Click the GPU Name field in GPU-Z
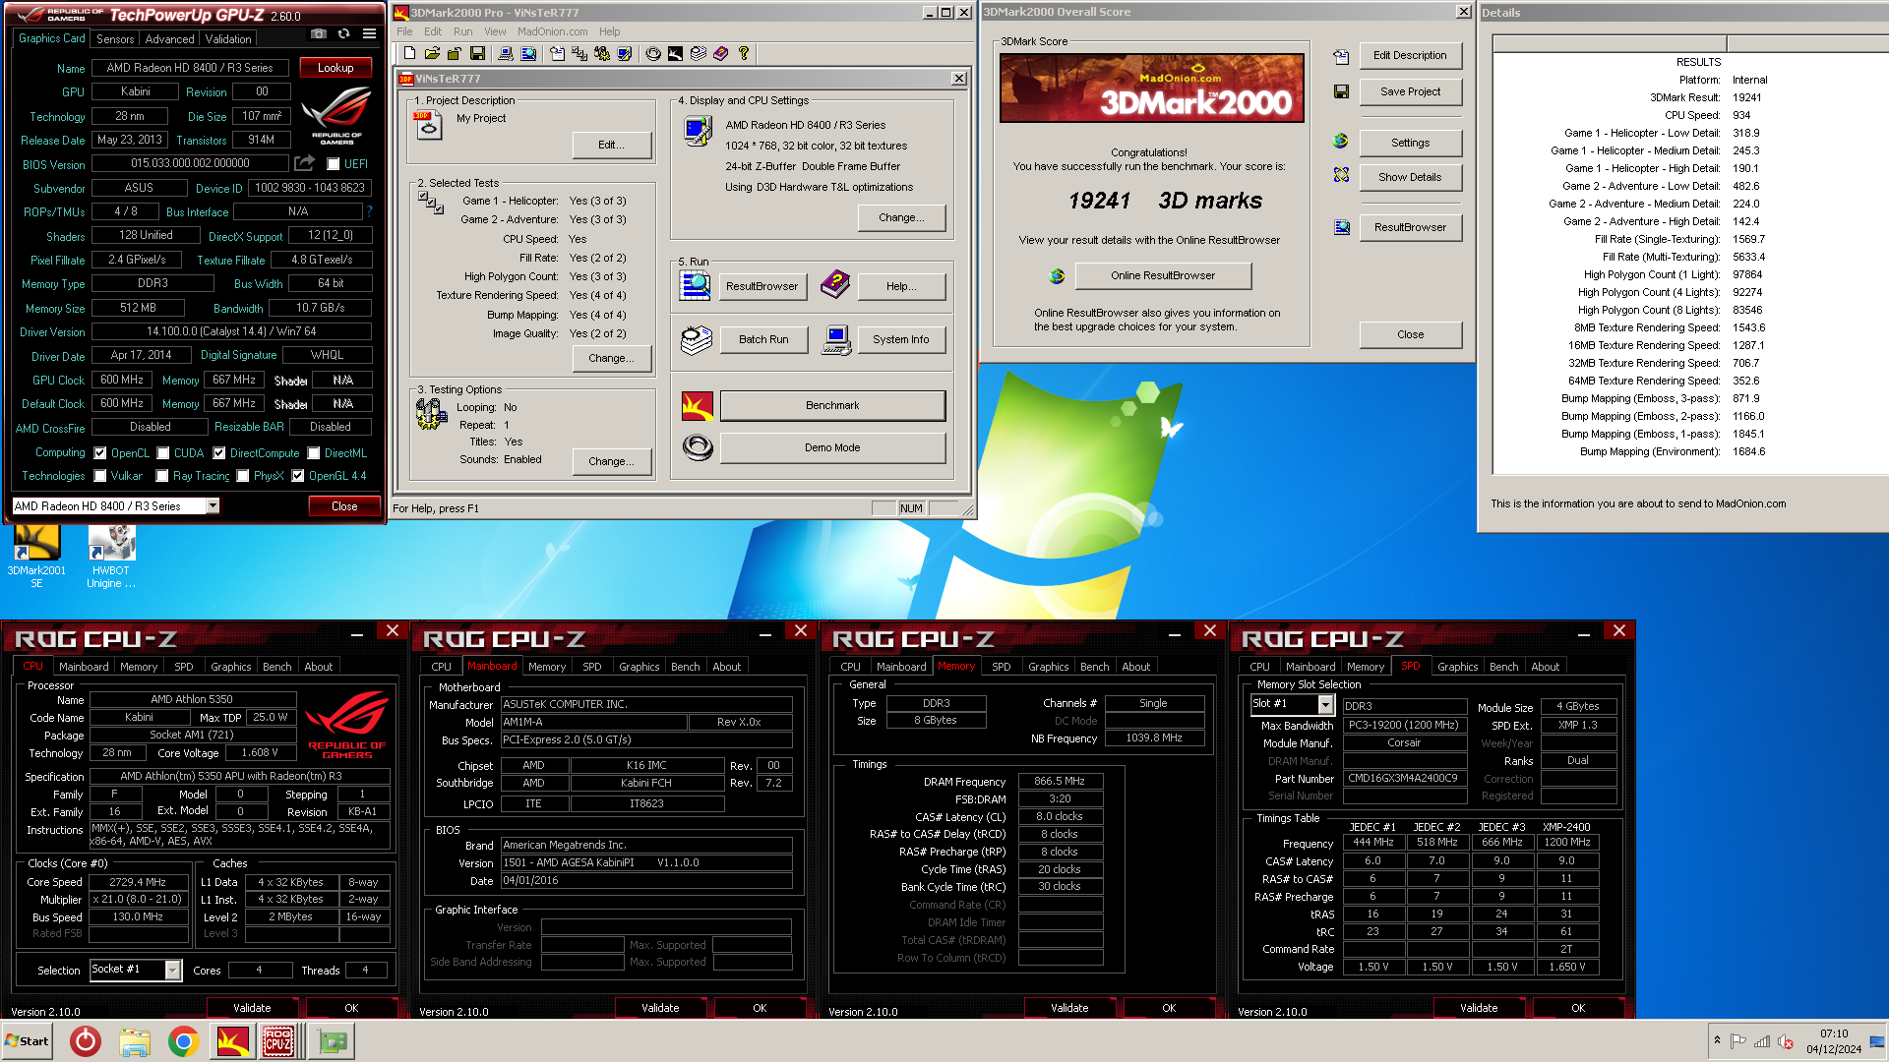 (189, 68)
